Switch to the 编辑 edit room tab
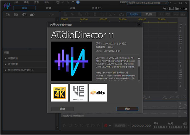 (x=24, y=8)
